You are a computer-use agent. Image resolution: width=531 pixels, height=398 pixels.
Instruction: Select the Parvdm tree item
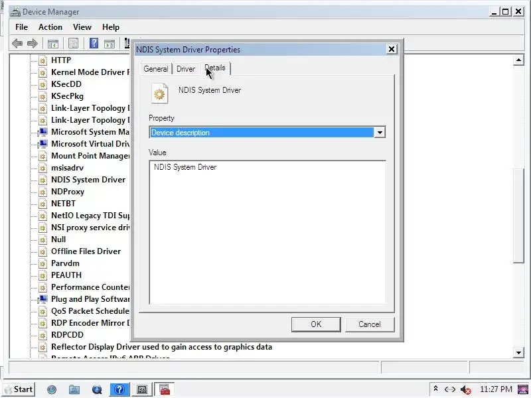[x=65, y=263]
